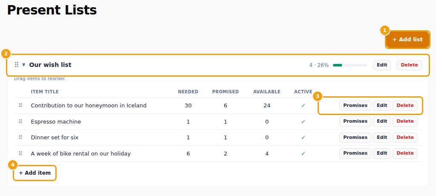Screen dimensions: 436x196
Task: Open Promises for honeymoon in Iceland item
Action: (355, 106)
